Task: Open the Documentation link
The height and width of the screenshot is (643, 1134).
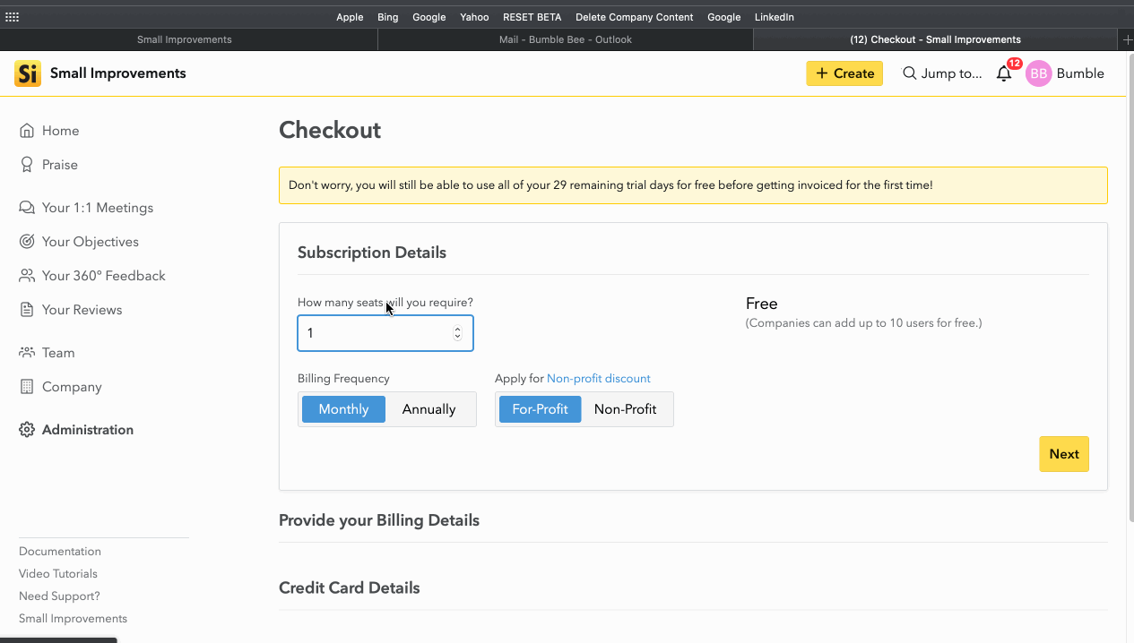Action: (60, 552)
